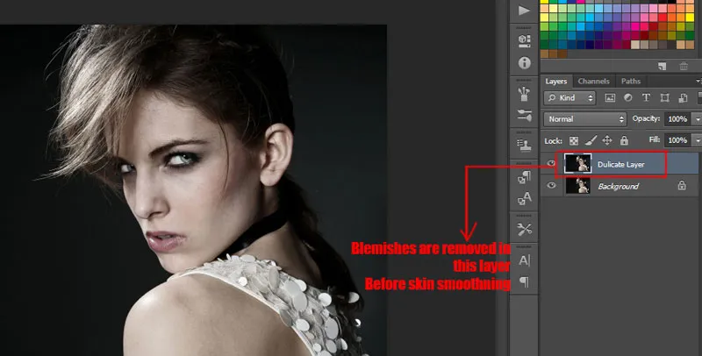Open the 3D panel icon
This screenshot has height=356, width=702.
click(x=524, y=40)
